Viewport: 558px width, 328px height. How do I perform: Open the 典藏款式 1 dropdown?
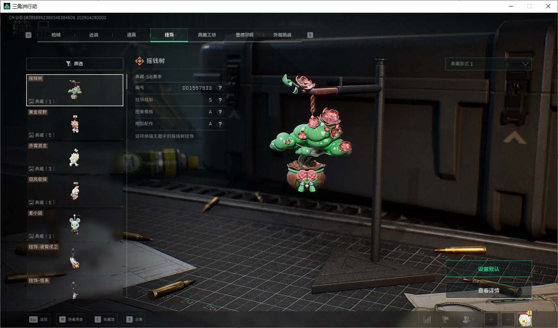[488, 64]
